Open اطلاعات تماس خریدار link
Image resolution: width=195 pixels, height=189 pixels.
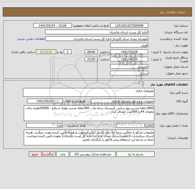tap(31, 39)
